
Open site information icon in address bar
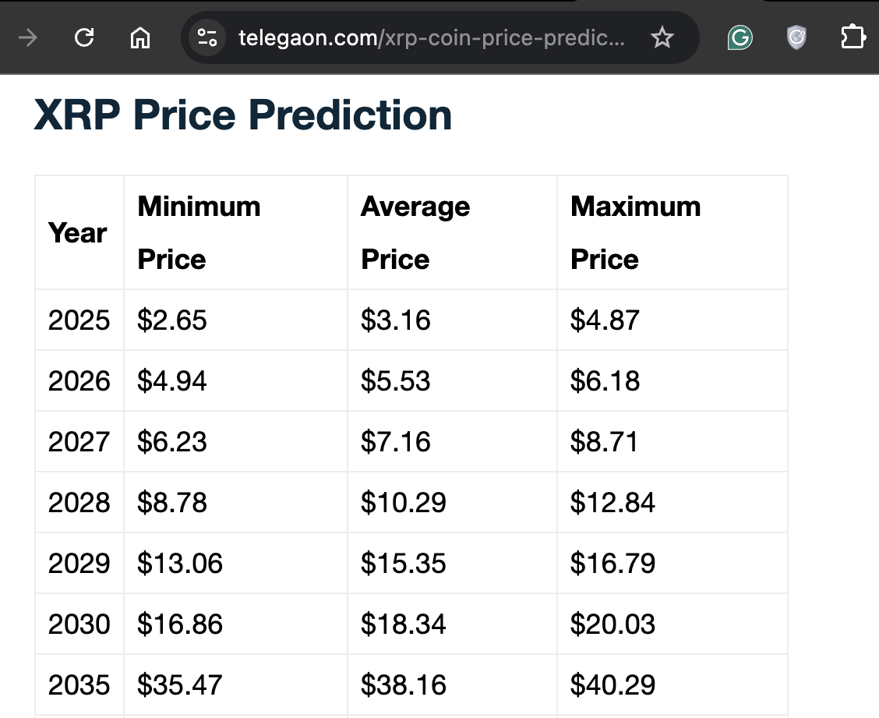tap(207, 37)
